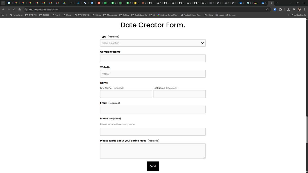Open the Motorcycles bookmarks folder
This screenshot has height=173, width=308.
click(x=110, y=15)
